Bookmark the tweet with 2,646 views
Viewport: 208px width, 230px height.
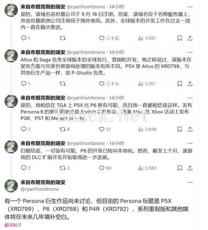179,129
